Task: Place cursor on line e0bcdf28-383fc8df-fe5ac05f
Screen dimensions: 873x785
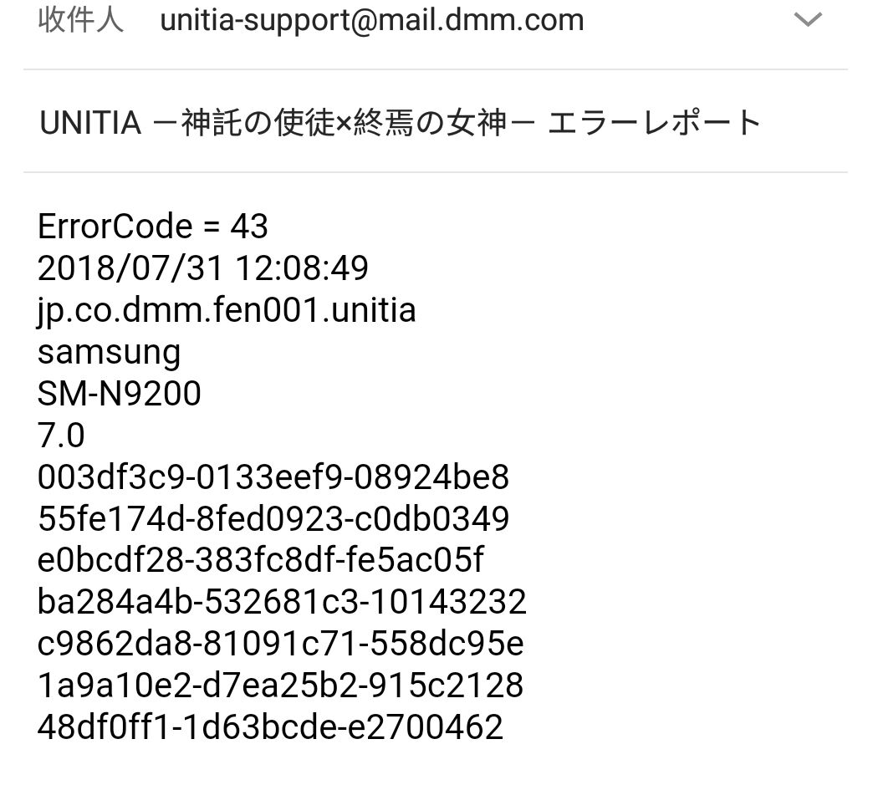Action: (261, 560)
